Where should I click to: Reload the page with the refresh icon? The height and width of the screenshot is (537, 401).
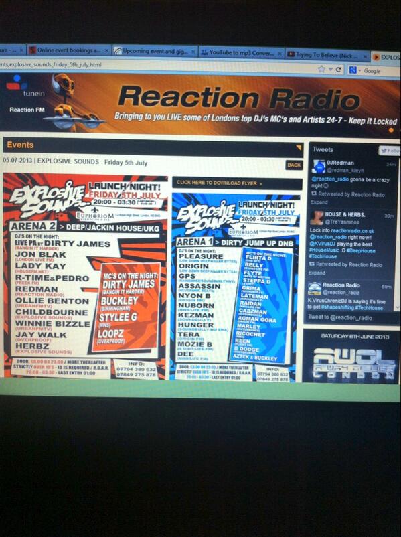[338, 70]
